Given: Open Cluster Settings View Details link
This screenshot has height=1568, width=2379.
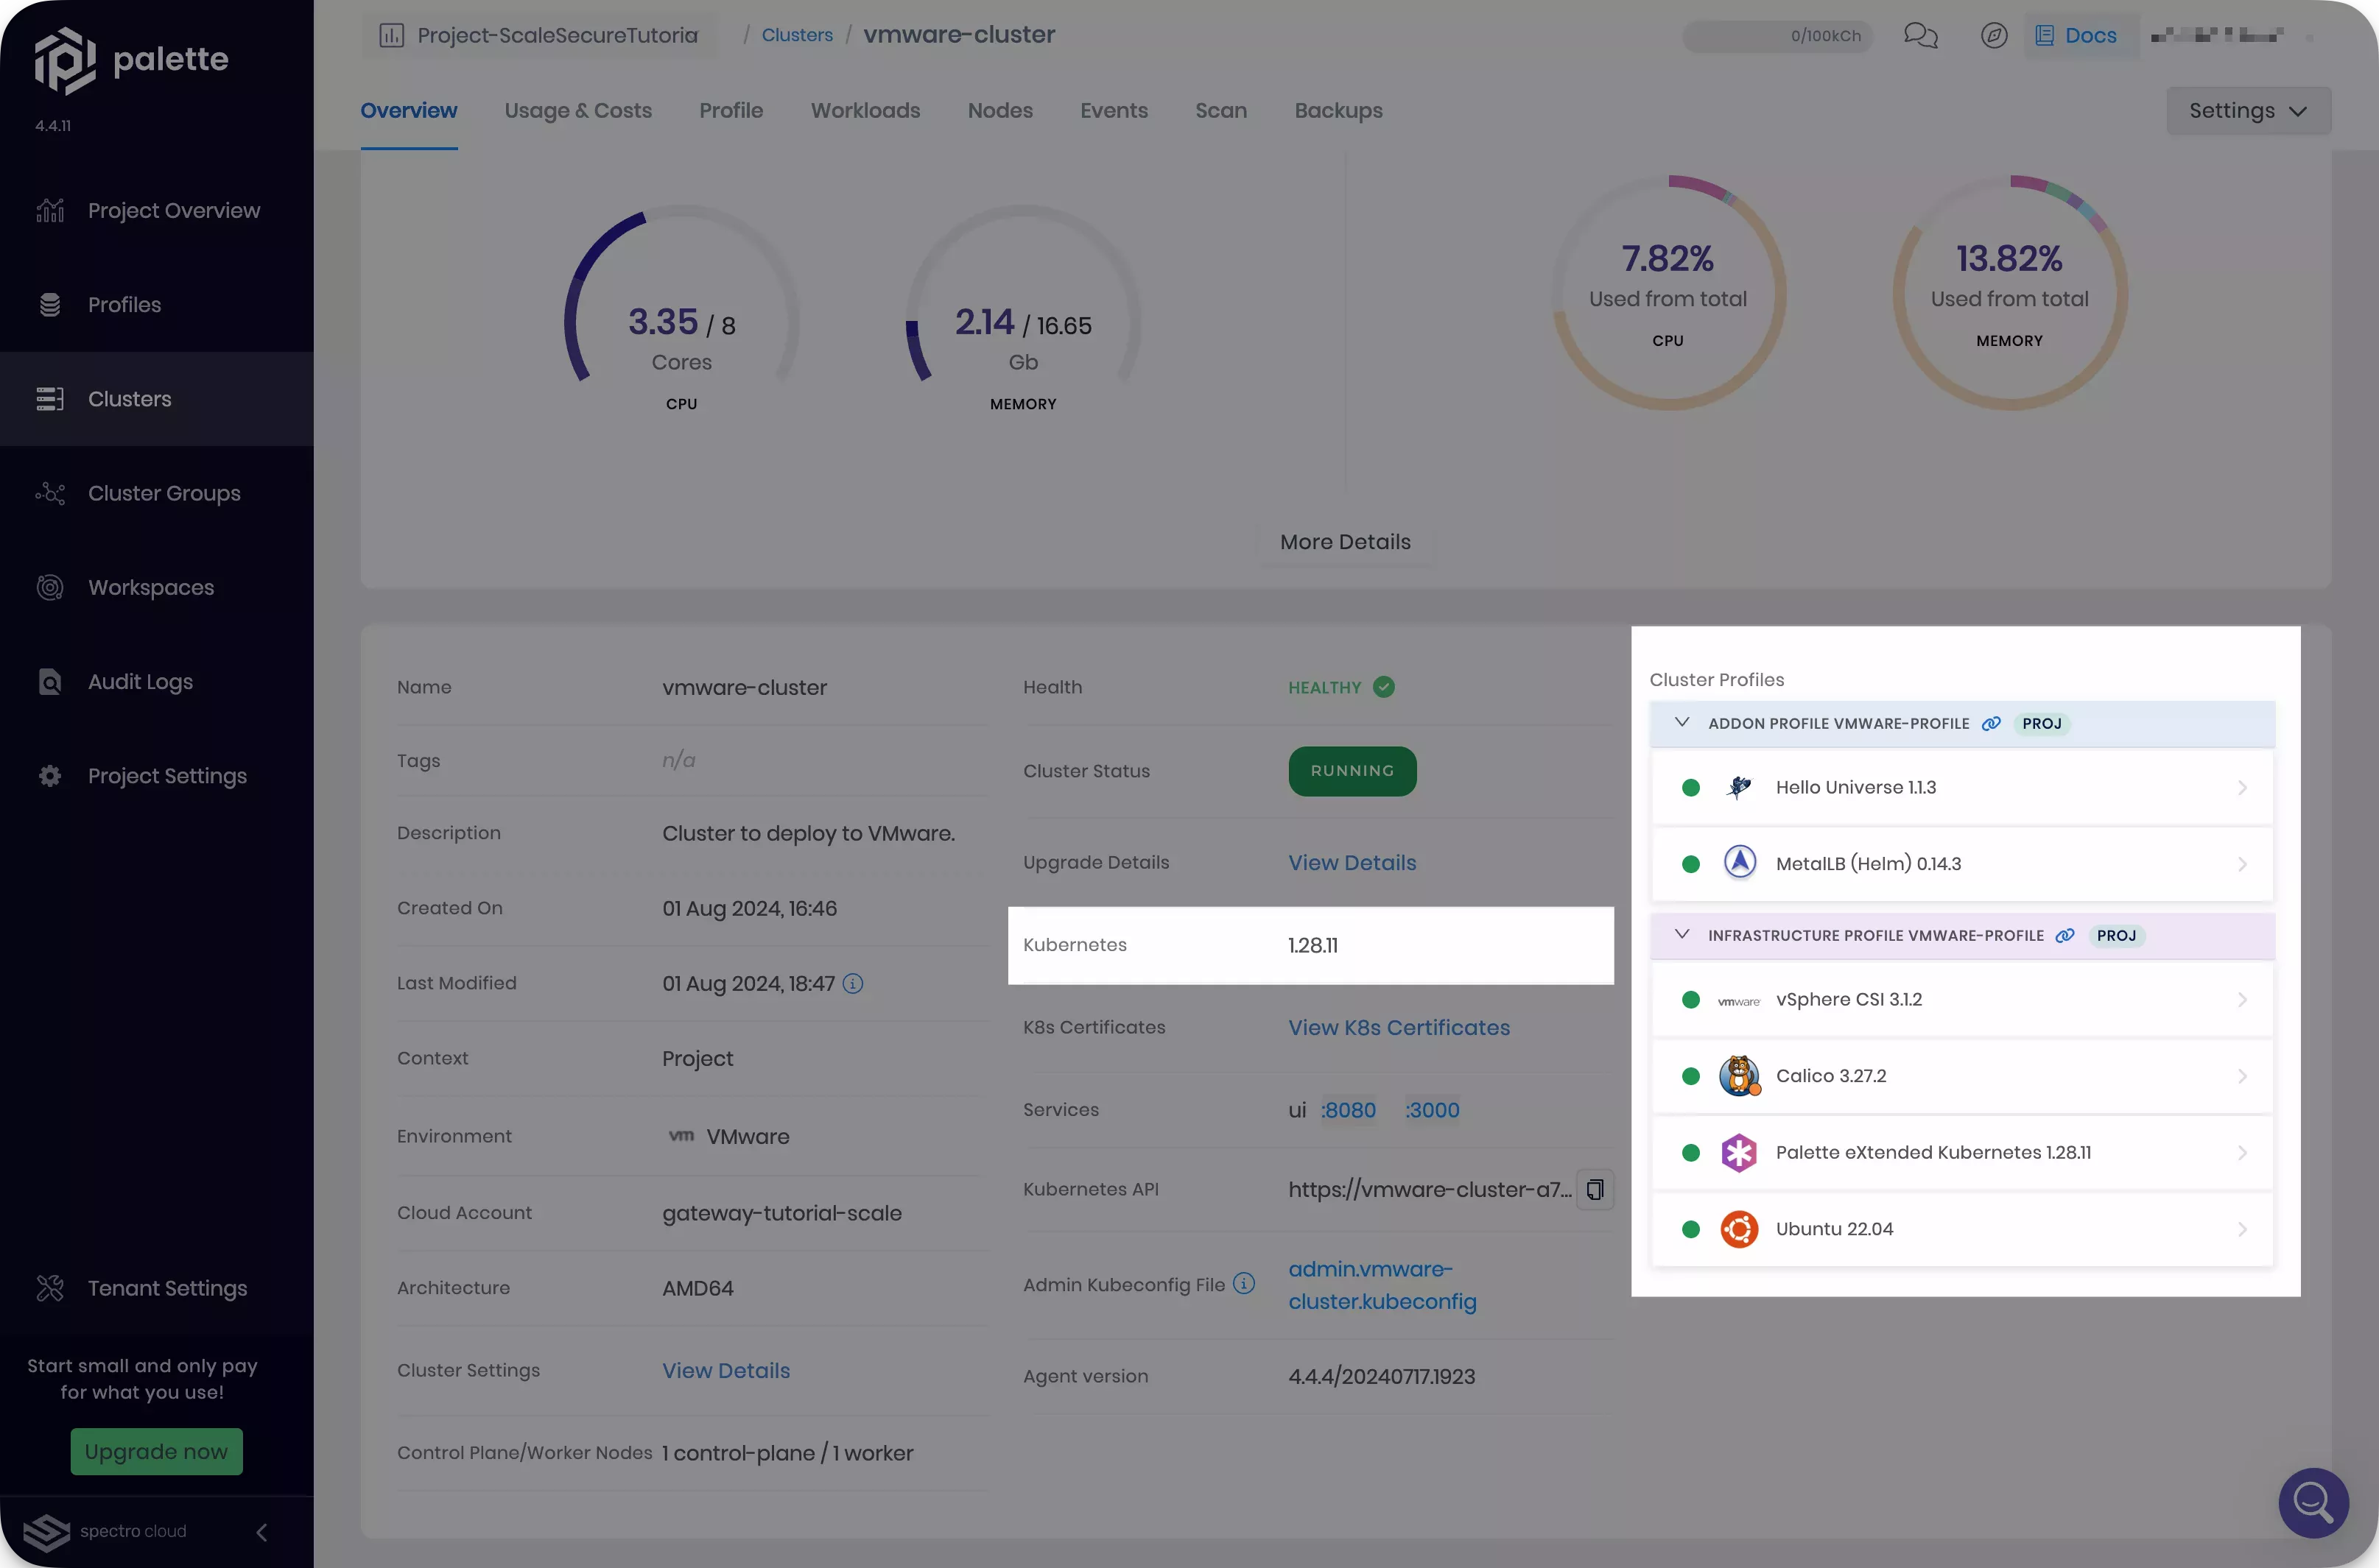Looking at the screenshot, I should tap(726, 1370).
